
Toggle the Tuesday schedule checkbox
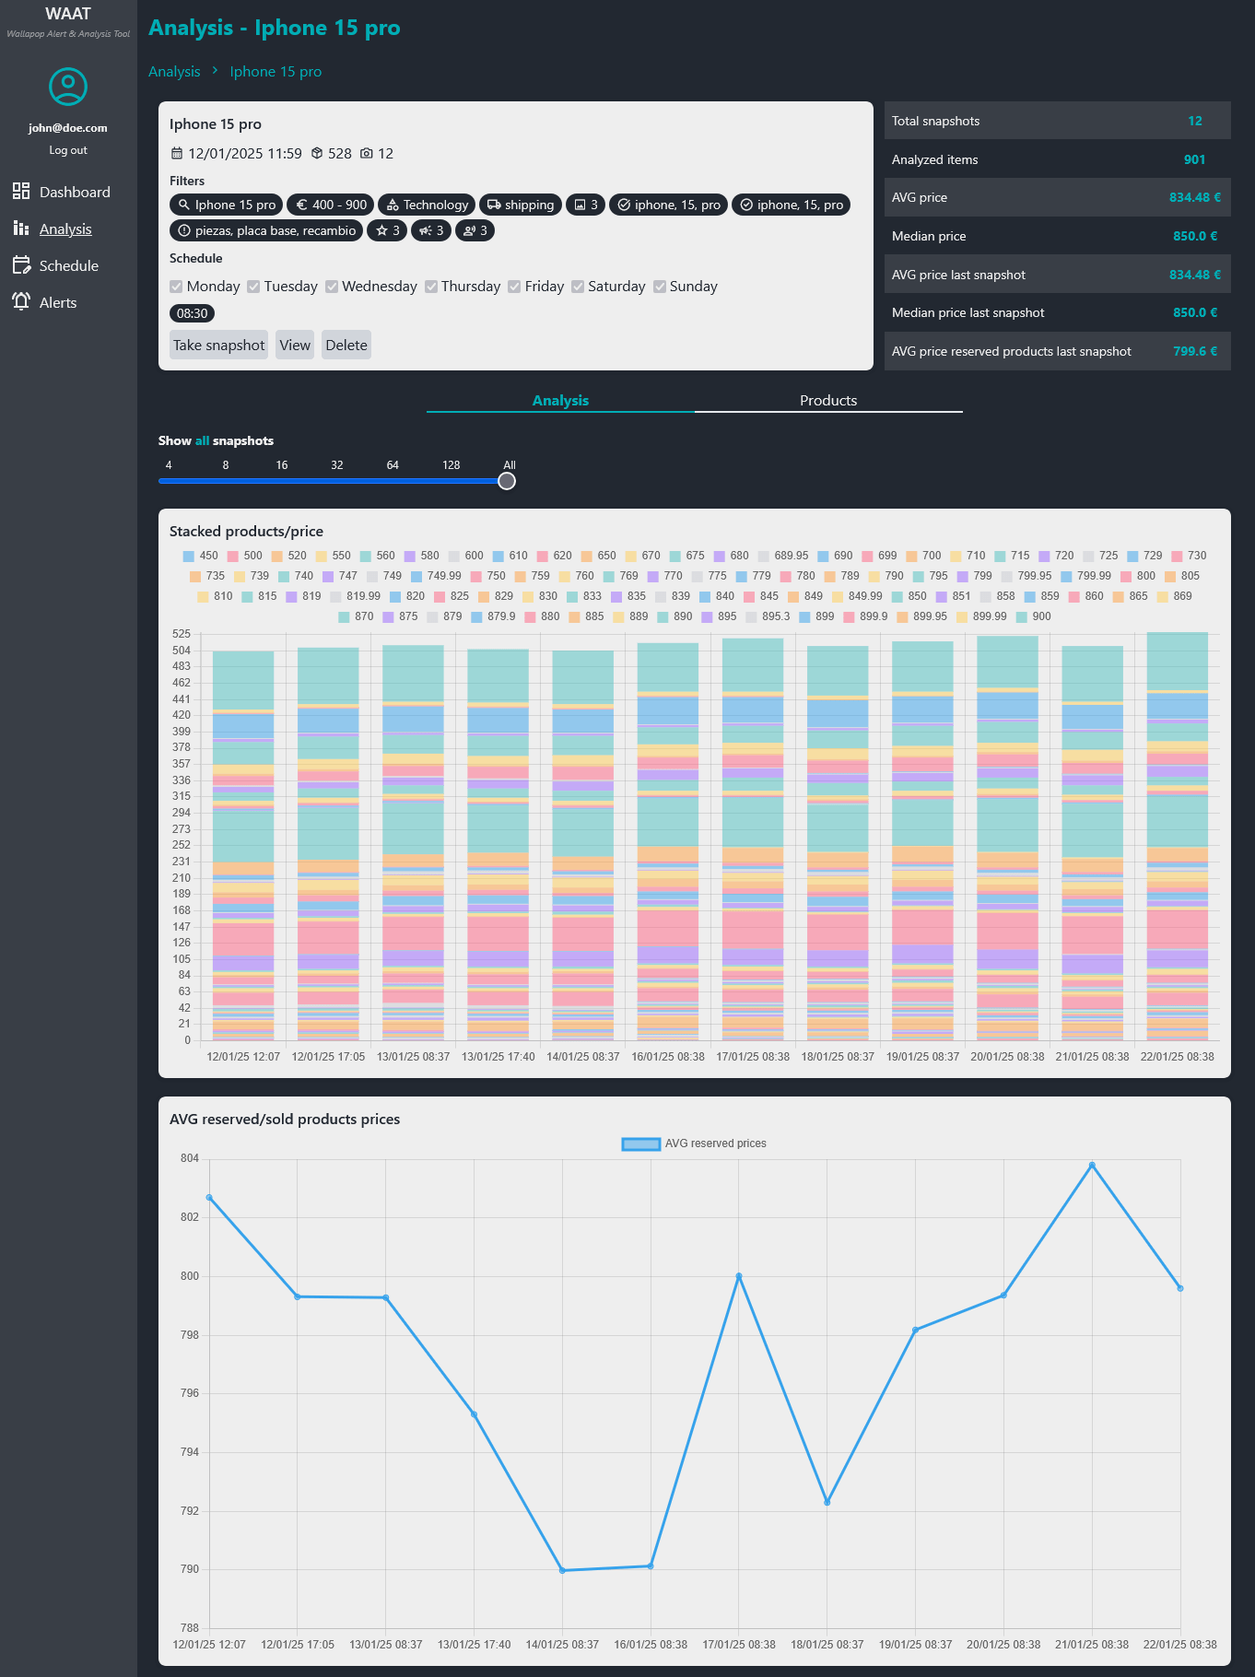point(253,287)
